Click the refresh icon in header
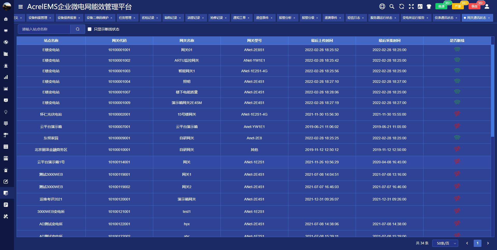This screenshot has width=497, height=250. (x=401, y=6)
